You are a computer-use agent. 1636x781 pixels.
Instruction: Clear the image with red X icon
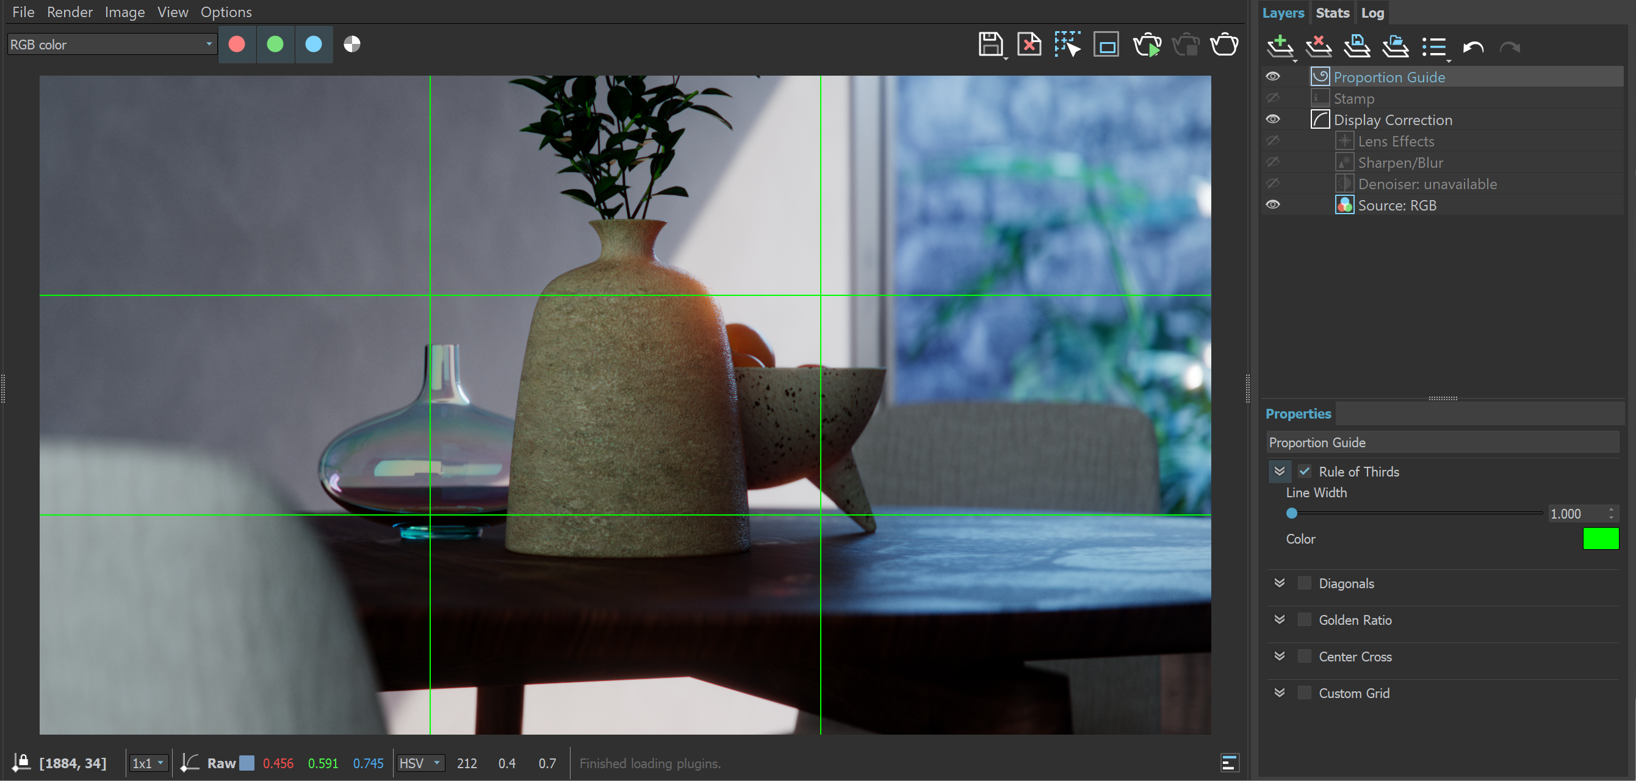tap(1029, 45)
